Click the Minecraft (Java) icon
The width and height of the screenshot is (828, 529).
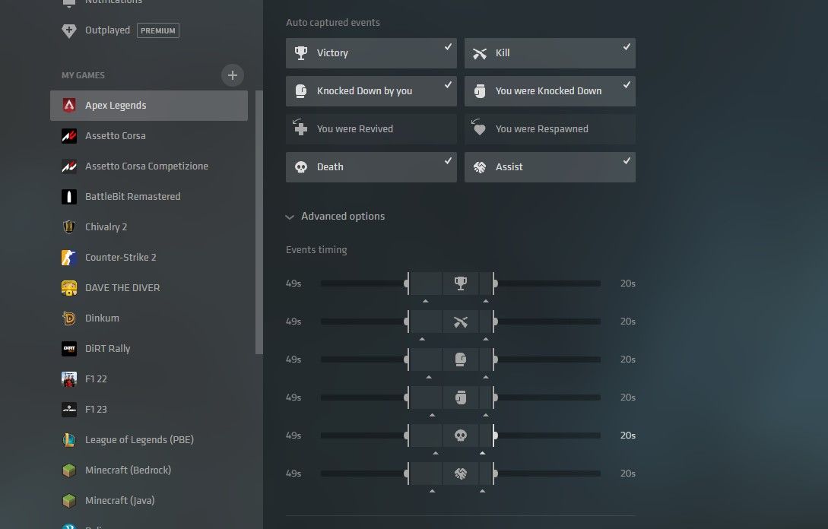click(69, 500)
